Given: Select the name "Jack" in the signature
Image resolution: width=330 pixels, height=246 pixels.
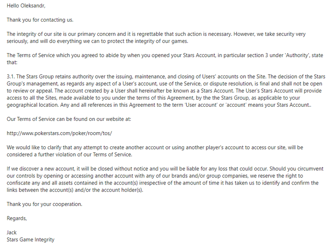Looking at the screenshot, I should [x=12, y=232].
